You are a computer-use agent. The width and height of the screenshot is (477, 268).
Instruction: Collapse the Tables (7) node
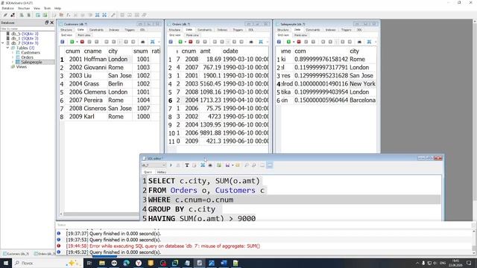pos(8,48)
